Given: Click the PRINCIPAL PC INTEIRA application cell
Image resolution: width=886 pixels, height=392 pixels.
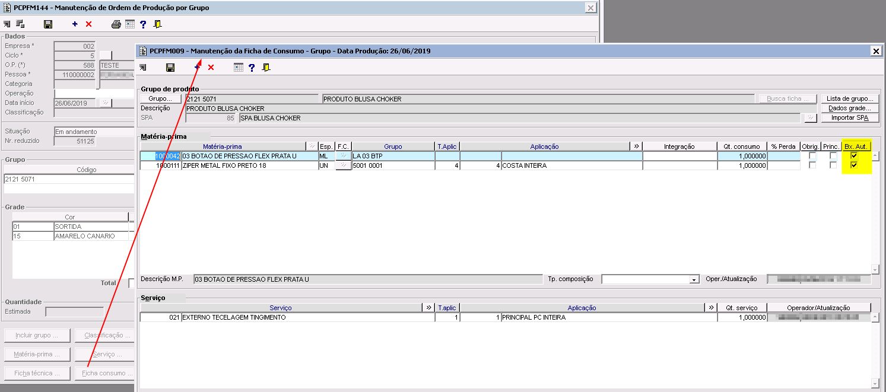Looking at the screenshot, I should 609,317.
